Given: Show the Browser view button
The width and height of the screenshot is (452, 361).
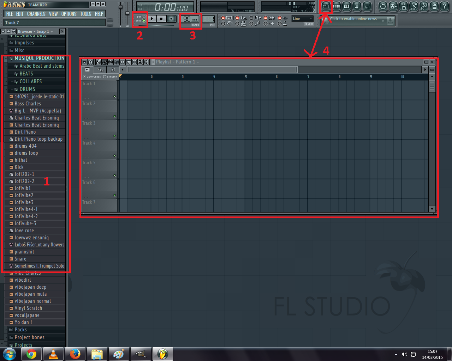Looking at the screenshot, I should (357, 6).
